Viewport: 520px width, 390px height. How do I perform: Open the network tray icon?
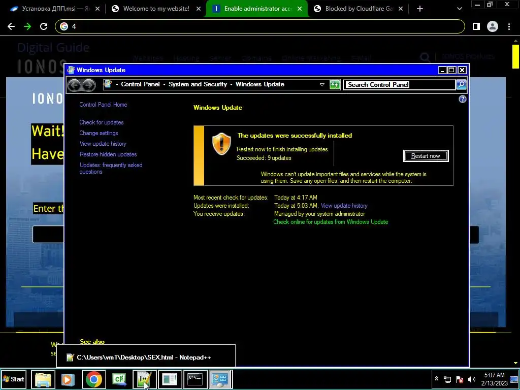tap(447, 379)
